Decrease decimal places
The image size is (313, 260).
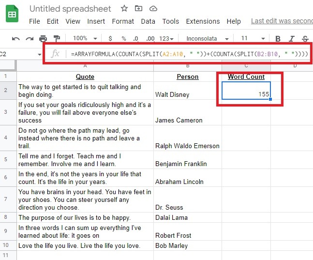pyautogui.click(x=136, y=38)
